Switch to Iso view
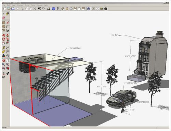This screenshot has width=171, height=131. [63, 9]
